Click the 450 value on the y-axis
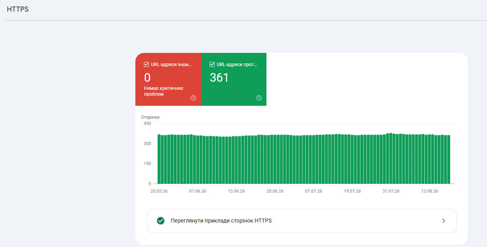This screenshot has height=247, width=487. pos(147,123)
